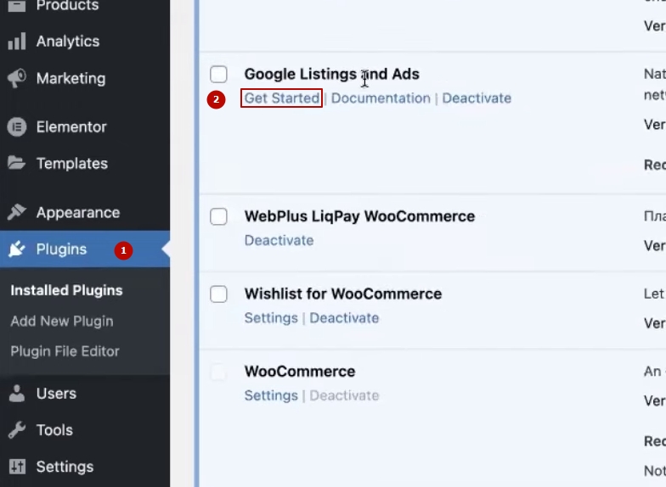This screenshot has width=666, height=487.
Task: Check the Google Listings and Ads checkbox
Action: tap(219, 75)
